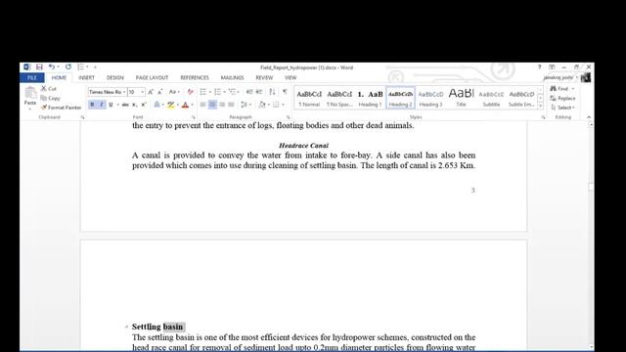Expand the Styles gallery More arrow
The width and height of the screenshot is (626, 352).
pos(540,107)
